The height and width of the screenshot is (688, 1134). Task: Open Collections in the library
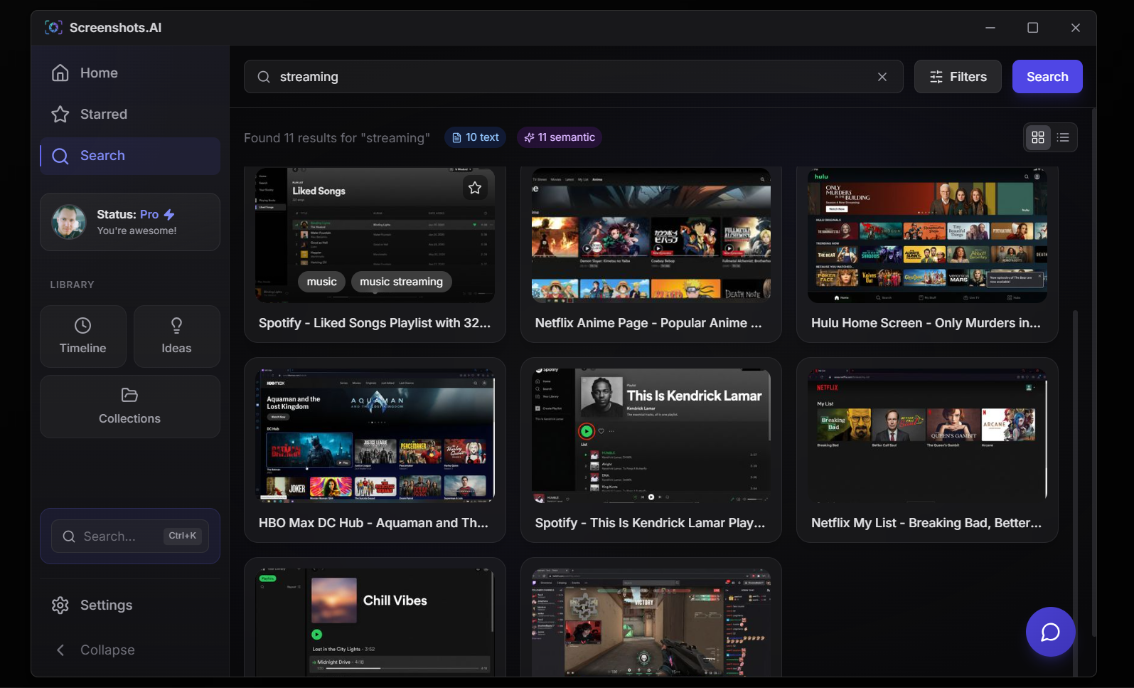[x=130, y=407]
